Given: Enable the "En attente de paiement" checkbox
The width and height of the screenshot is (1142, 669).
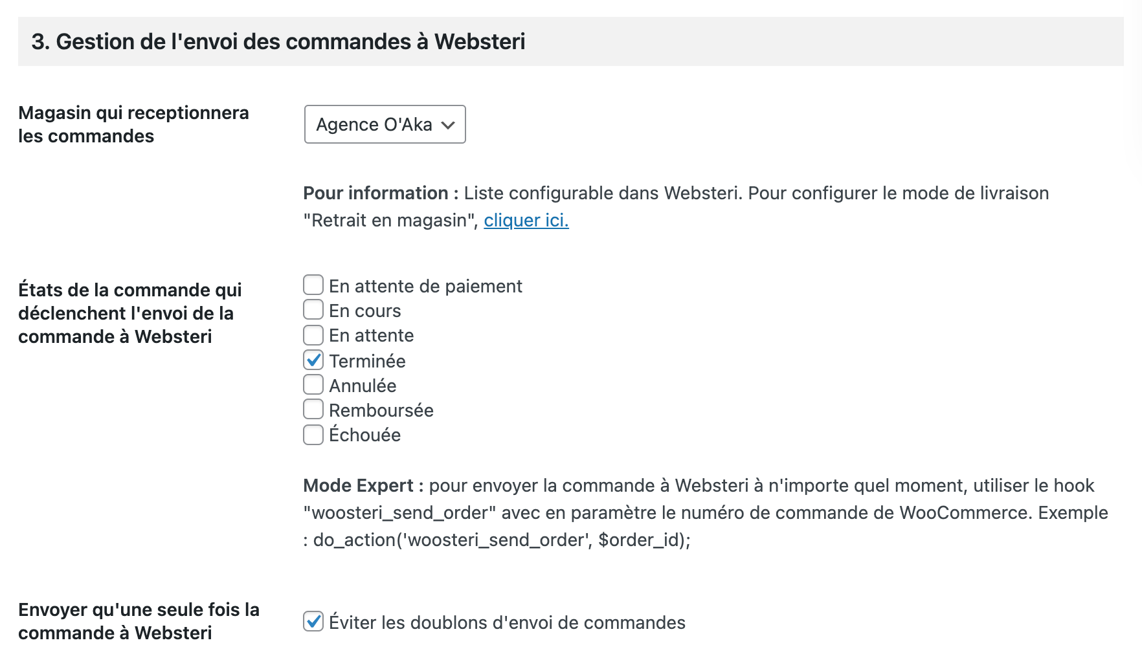Looking at the screenshot, I should pyautogui.click(x=313, y=285).
